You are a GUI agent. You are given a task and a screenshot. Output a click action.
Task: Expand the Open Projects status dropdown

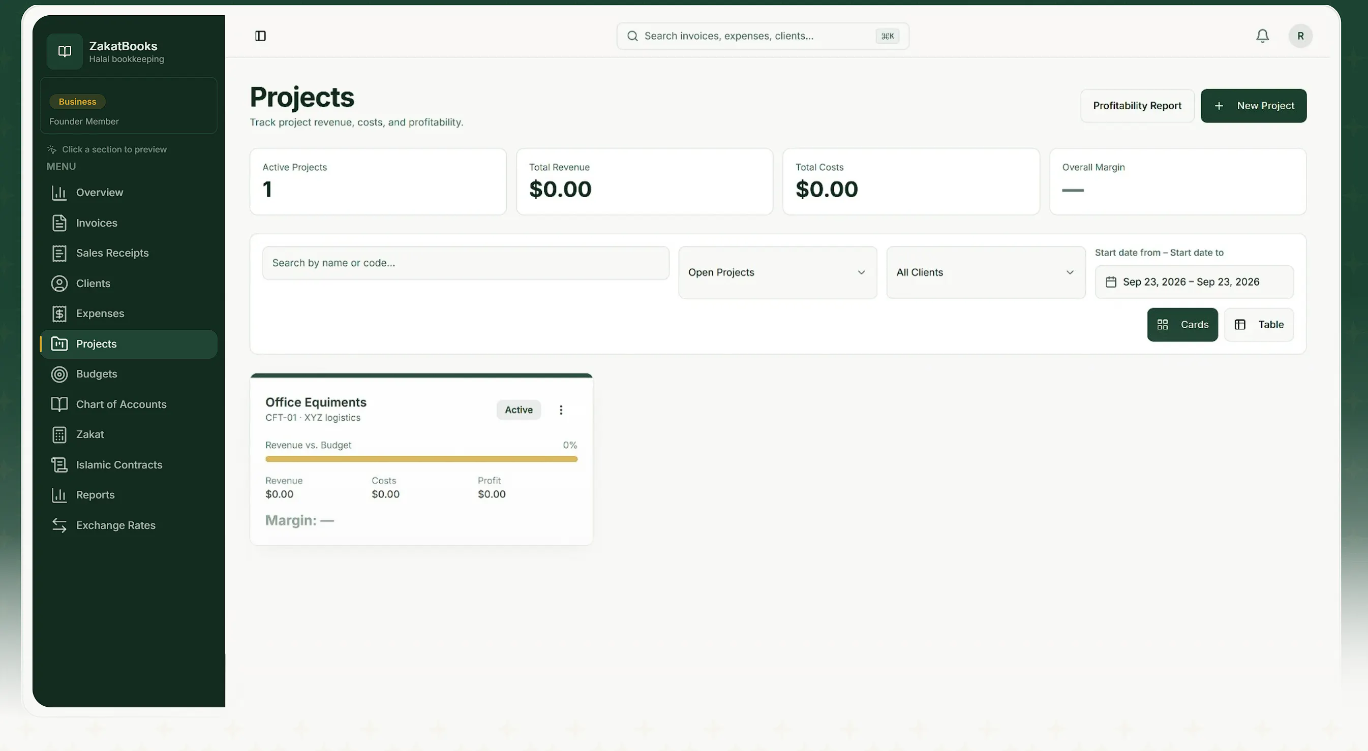(x=777, y=272)
